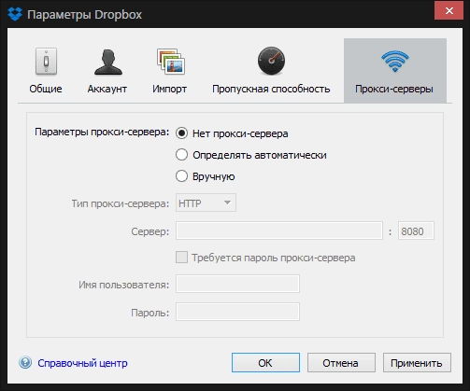The width and height of the screenshot is (470, 391).
Task: Choose Определять автоматически radio option
Action: [x=181, y=155]
